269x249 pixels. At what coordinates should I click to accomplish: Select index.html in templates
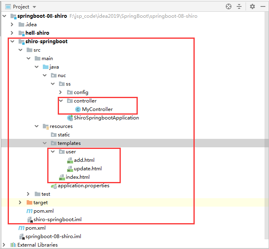[78, 177]
